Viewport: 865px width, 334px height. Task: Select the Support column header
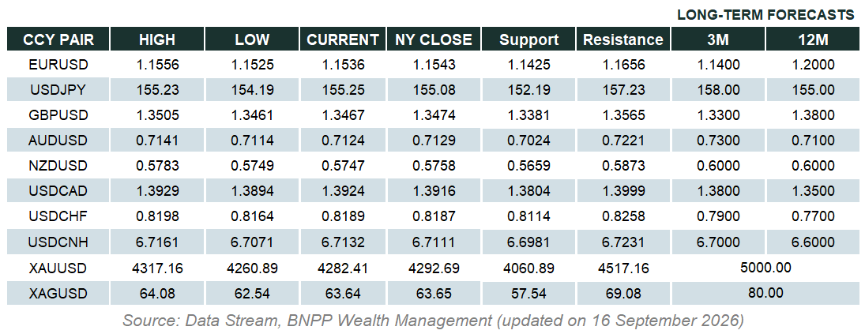(x=528, y=39)
